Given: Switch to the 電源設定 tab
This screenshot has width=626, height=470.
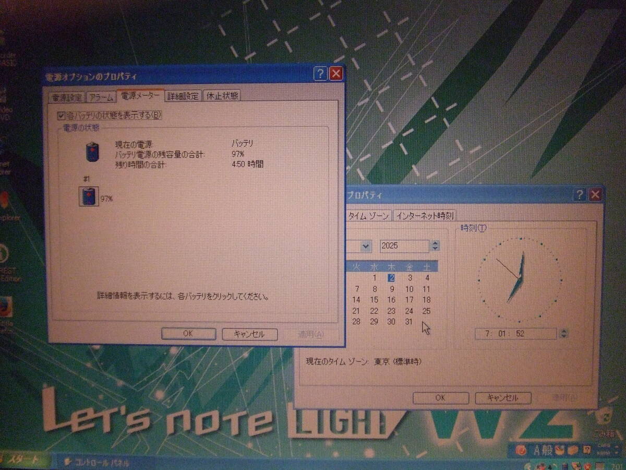Looking at the screenshot, I should click(x=67, y=97).
